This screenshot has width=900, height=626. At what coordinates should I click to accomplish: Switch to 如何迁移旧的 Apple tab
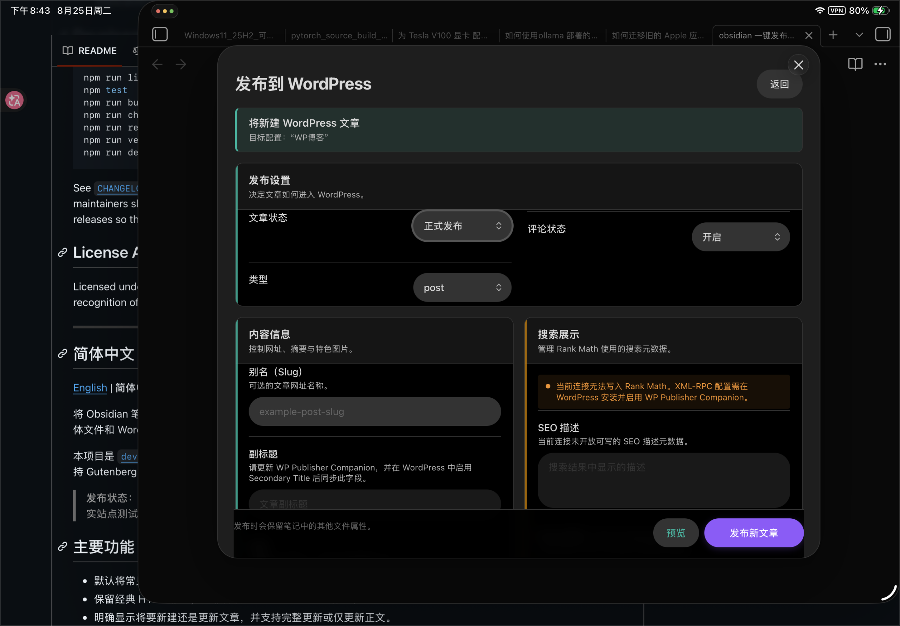pos(658,36)
